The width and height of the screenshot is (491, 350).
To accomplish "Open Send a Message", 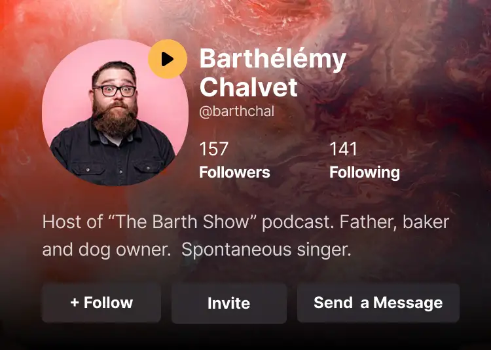I will [x=378, y=303].
